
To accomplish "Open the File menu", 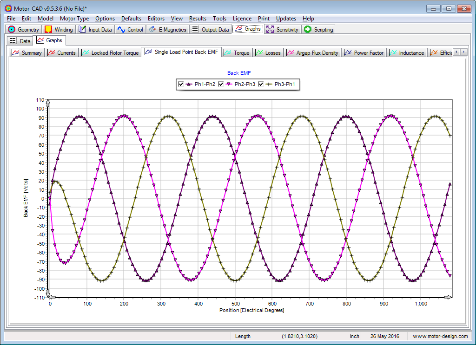I will tap(11, 19).
